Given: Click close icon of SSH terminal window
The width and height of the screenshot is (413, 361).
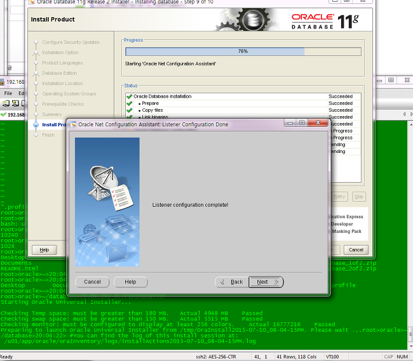Looking at the screenshot, I should coord(407,80).
